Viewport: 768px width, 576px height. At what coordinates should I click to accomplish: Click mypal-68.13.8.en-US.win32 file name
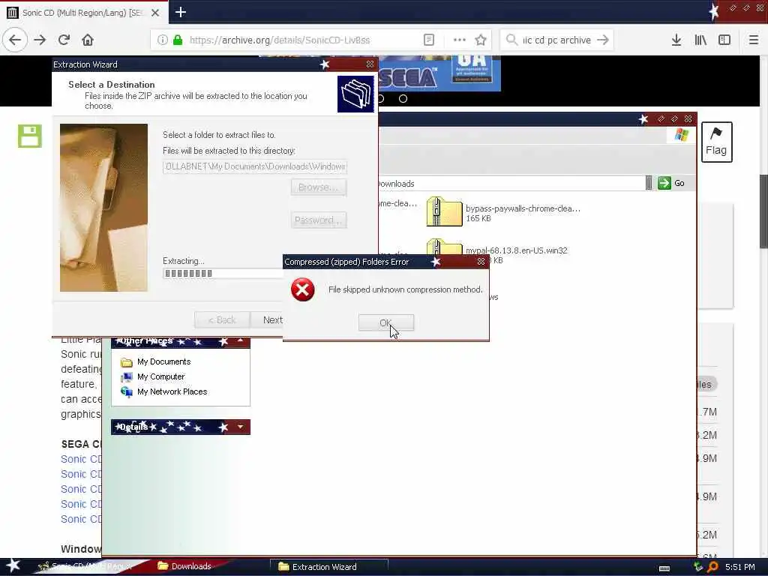[x=516, y=250]
